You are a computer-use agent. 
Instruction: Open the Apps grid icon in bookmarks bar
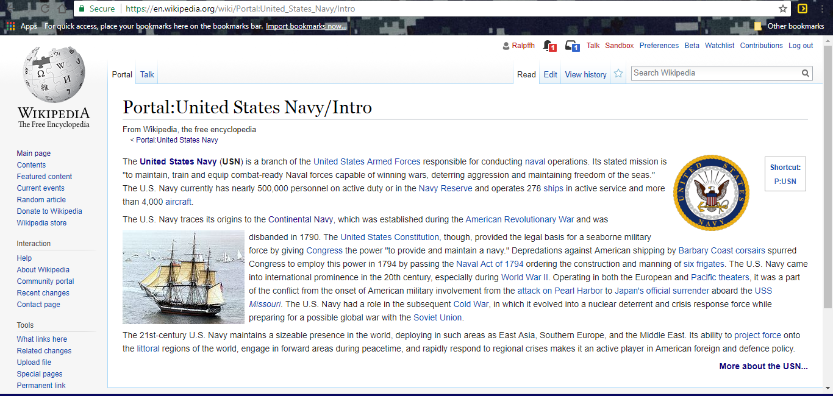click(10, 26)
